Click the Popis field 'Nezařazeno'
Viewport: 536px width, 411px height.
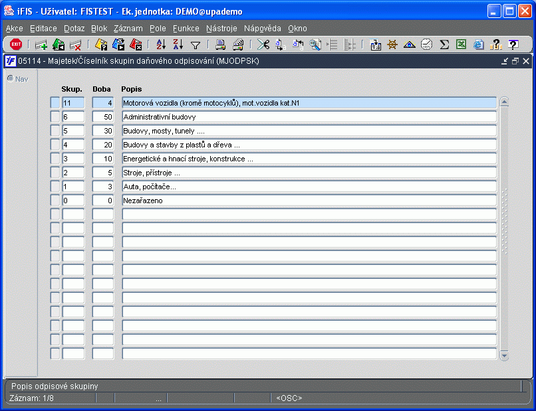(309, 201)
